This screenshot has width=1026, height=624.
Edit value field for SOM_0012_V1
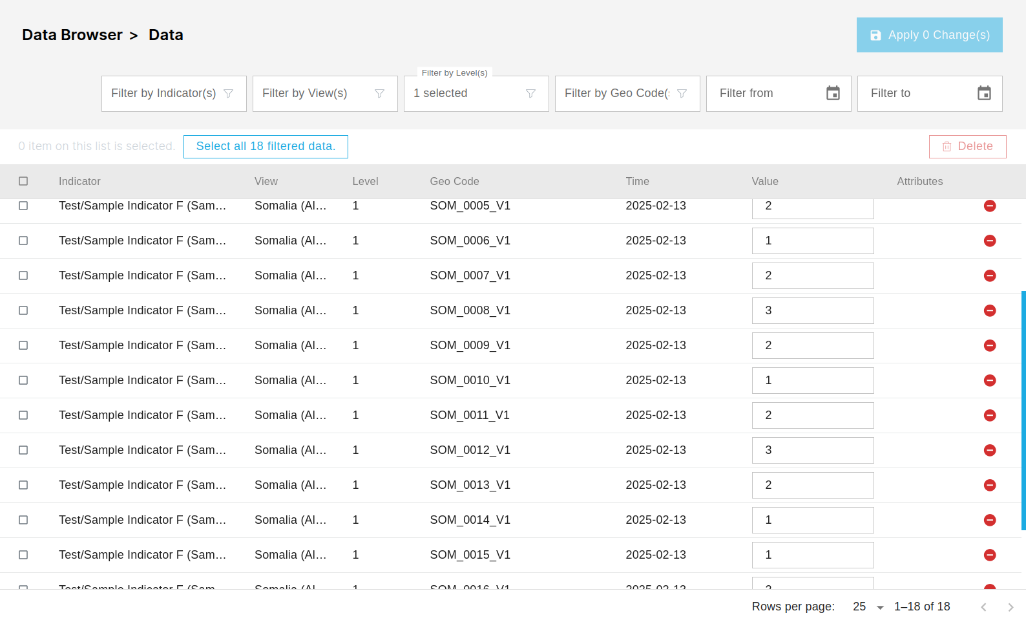pyautogui.click(x=813, y=450)
